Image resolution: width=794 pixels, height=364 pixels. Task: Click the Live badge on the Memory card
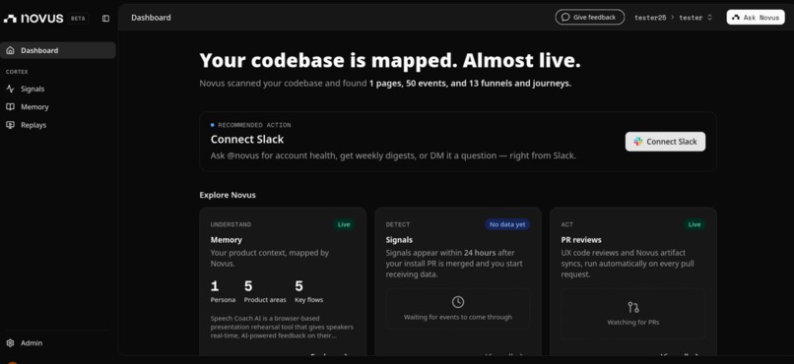tap(344, 224)
